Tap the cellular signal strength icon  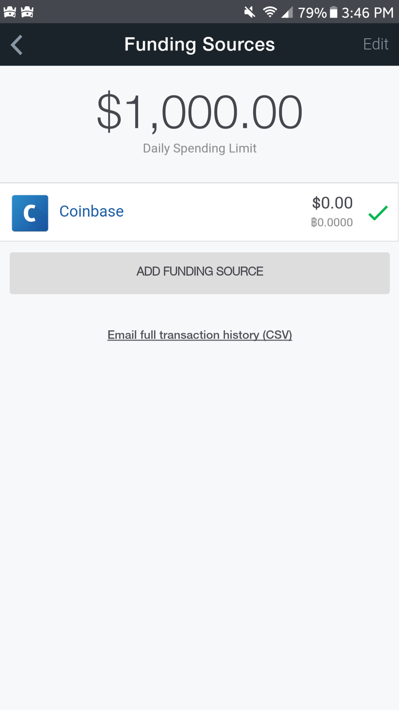[287, 11]
